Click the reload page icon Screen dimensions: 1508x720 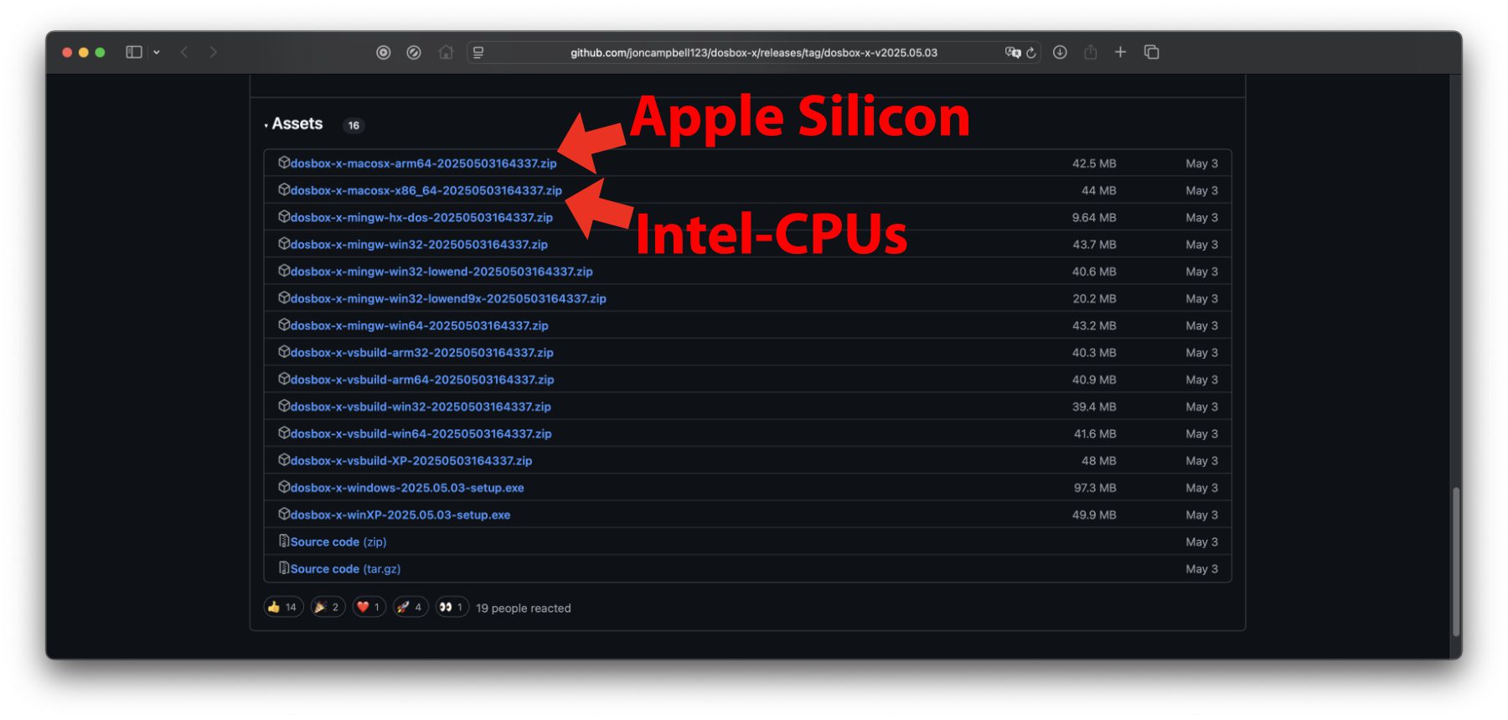click(x=1031, y=53)
